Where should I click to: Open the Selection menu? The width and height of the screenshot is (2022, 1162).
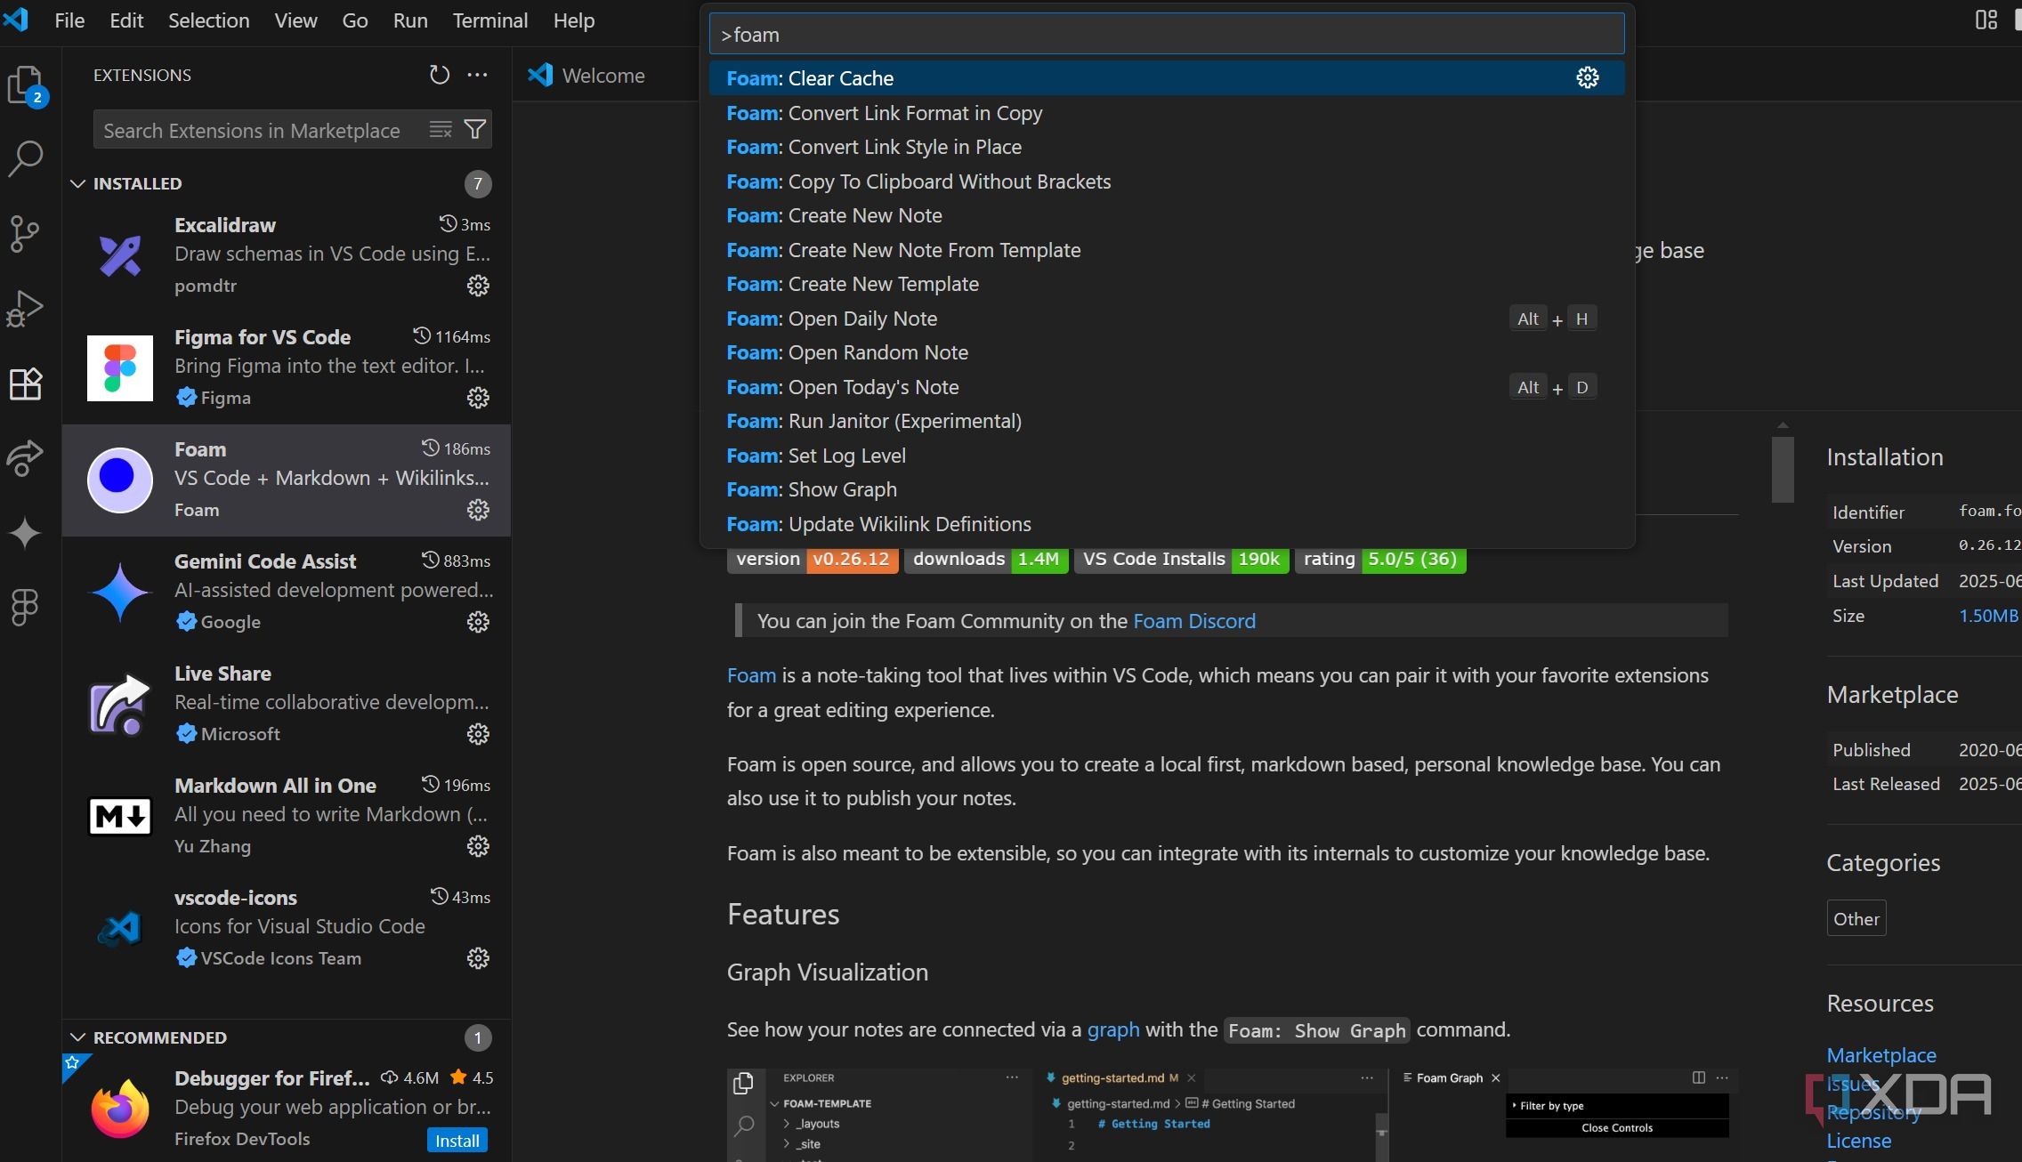tap(209, 20)
